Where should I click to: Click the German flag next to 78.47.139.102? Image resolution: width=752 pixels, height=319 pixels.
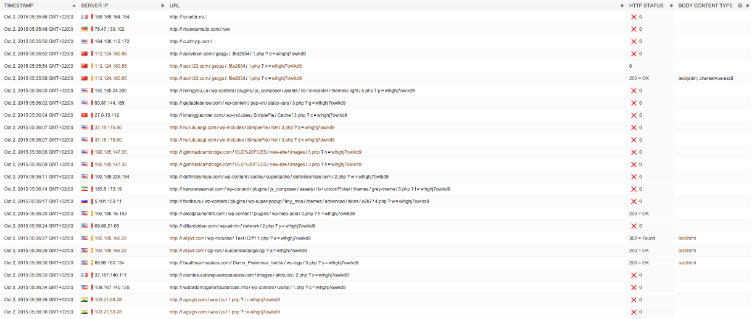(85, 29)
